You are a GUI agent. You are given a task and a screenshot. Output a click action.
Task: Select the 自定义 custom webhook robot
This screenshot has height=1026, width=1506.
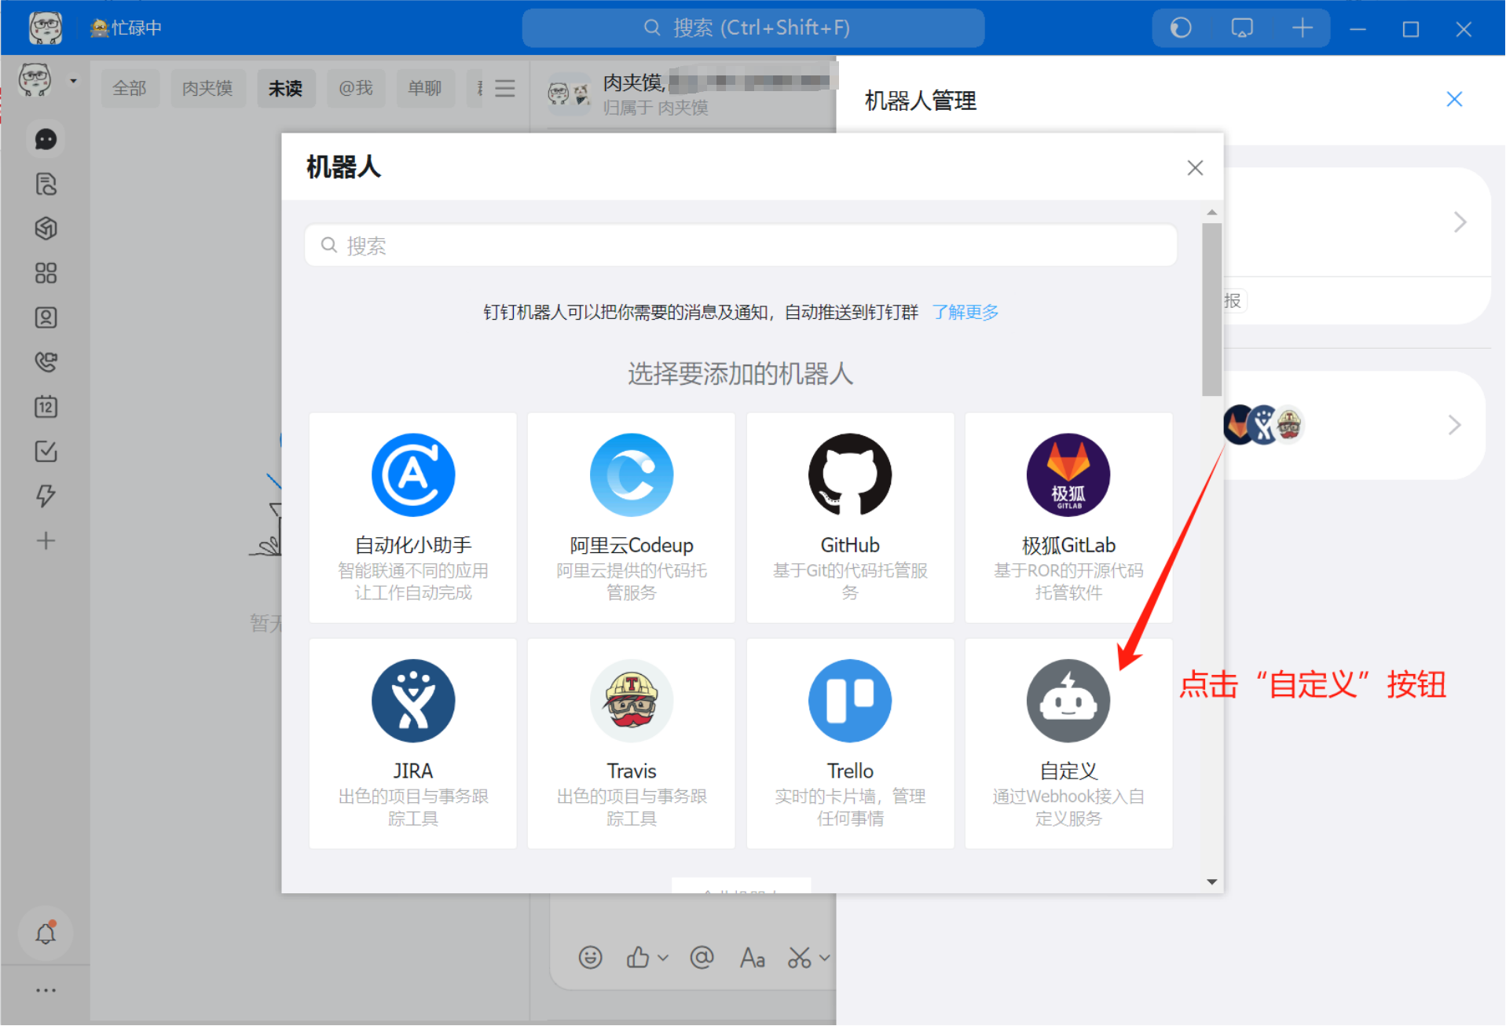[x=1068, y=743]
